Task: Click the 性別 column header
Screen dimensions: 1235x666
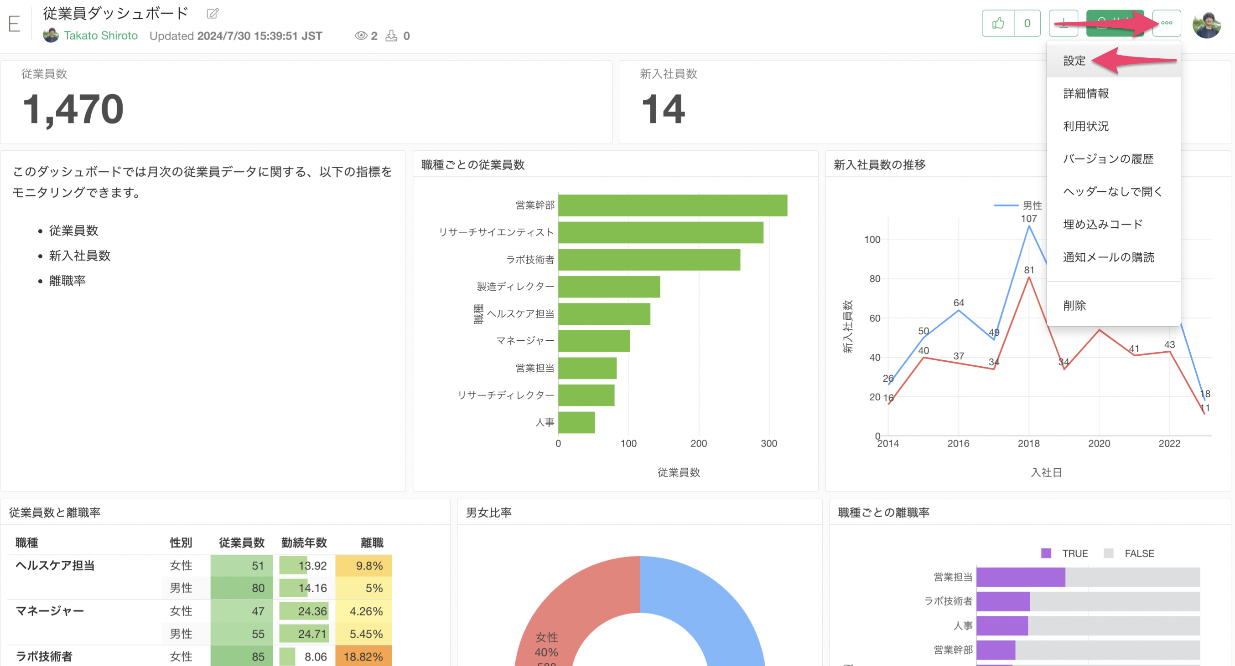Action: point(181,543)
